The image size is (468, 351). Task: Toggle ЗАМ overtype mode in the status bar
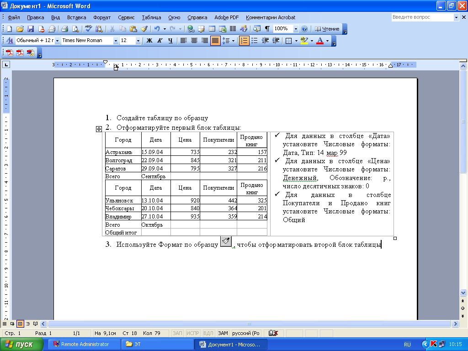[223, 333]
